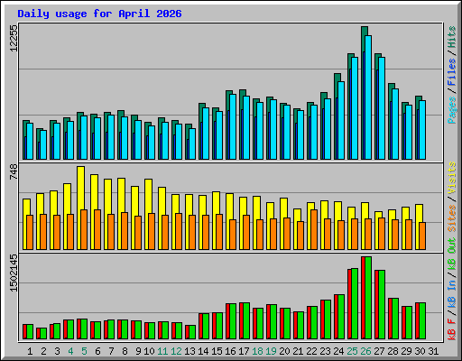Click weekend day 26 label
Image resolution: width=462 pixels, height=361 pixels.
pos(365,351)
